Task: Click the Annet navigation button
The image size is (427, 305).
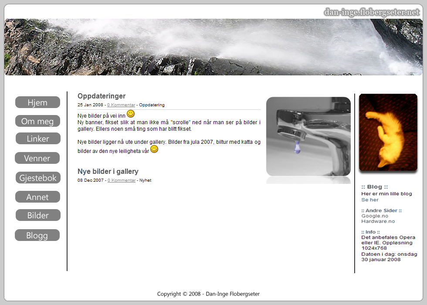Action: point(37,197)
